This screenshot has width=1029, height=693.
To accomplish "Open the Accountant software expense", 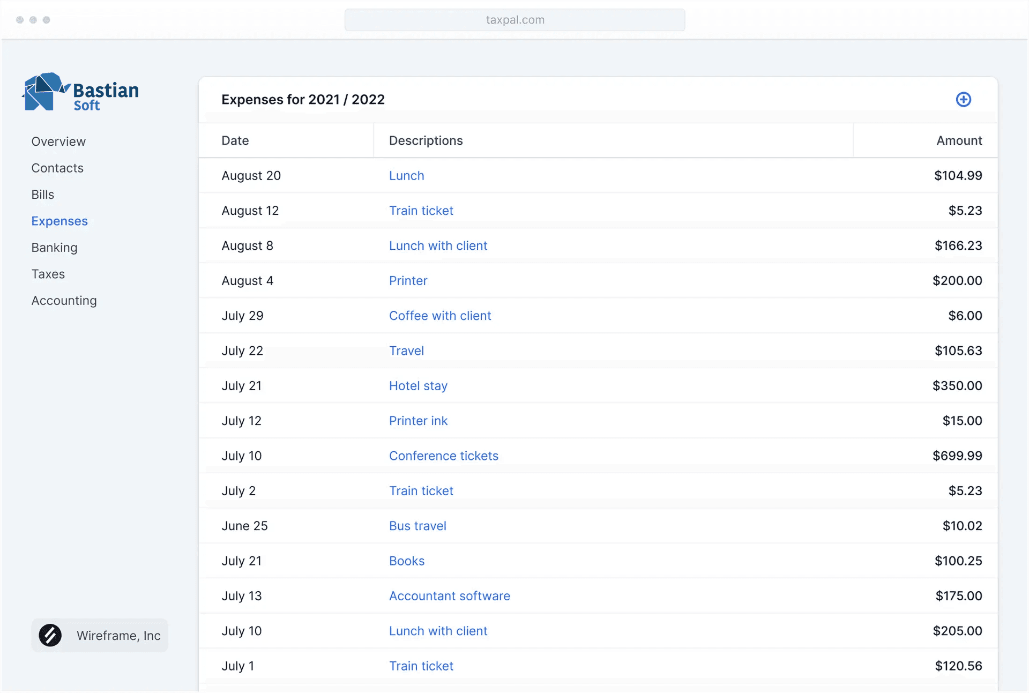I will (x=449, y=596).
